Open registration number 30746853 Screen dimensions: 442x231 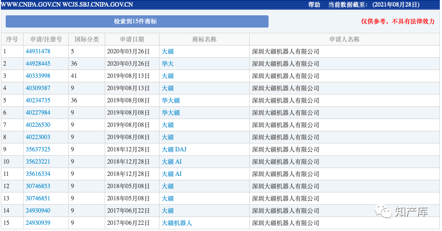pos(38,186)
